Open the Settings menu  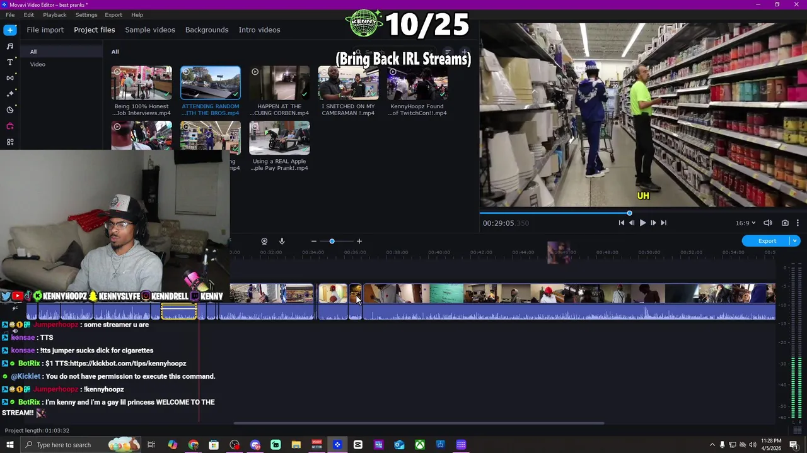tap(86, 14)
